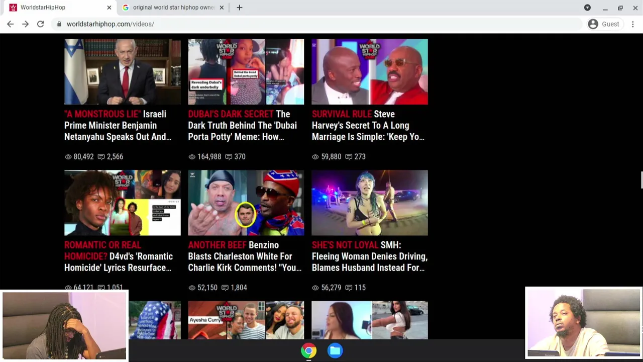Open the Steve Harvey video thumbnail
Screen dimensions: 643x362
[370, 72]
